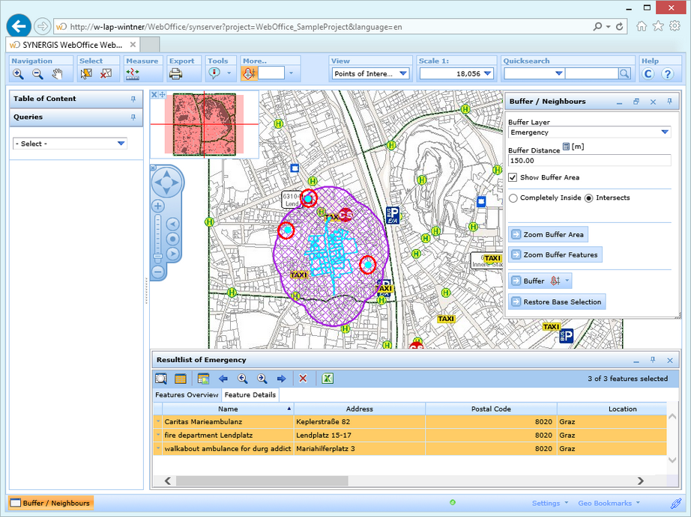This screenshot has height=517, width=691.
Task: Click the red X remove icon in result list
Action: [303, 379]
